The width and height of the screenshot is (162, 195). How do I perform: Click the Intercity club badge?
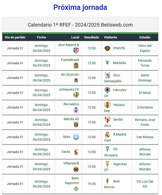107,48
